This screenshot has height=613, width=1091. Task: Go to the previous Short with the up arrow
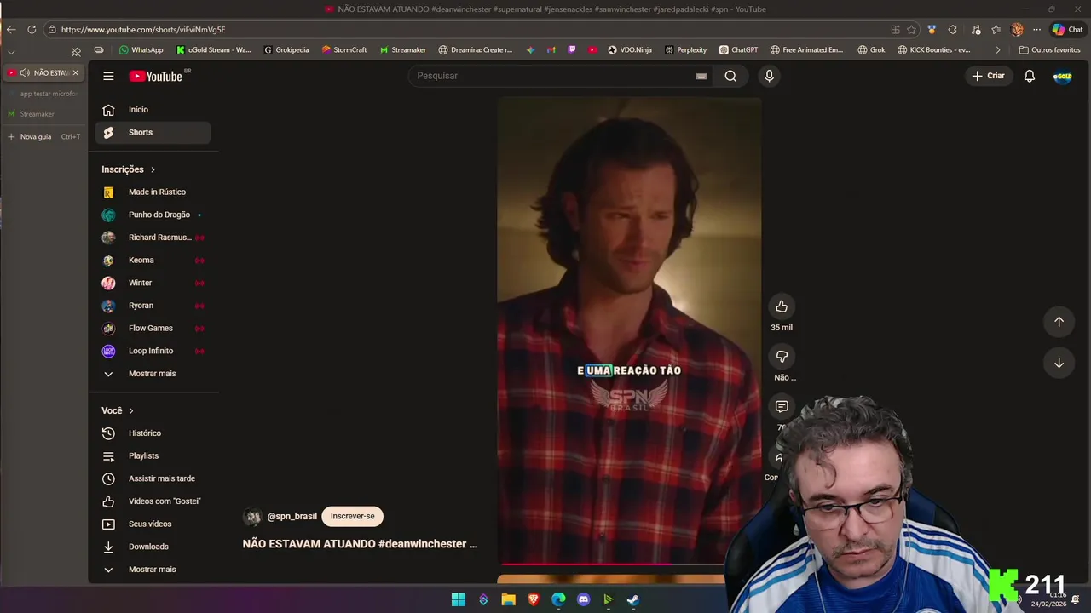1059,321
